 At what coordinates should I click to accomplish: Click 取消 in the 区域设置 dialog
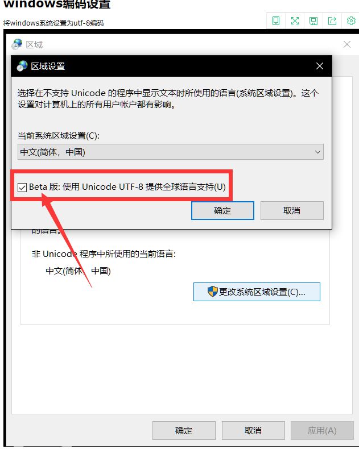pyautogui.click(x=292, y=210)
